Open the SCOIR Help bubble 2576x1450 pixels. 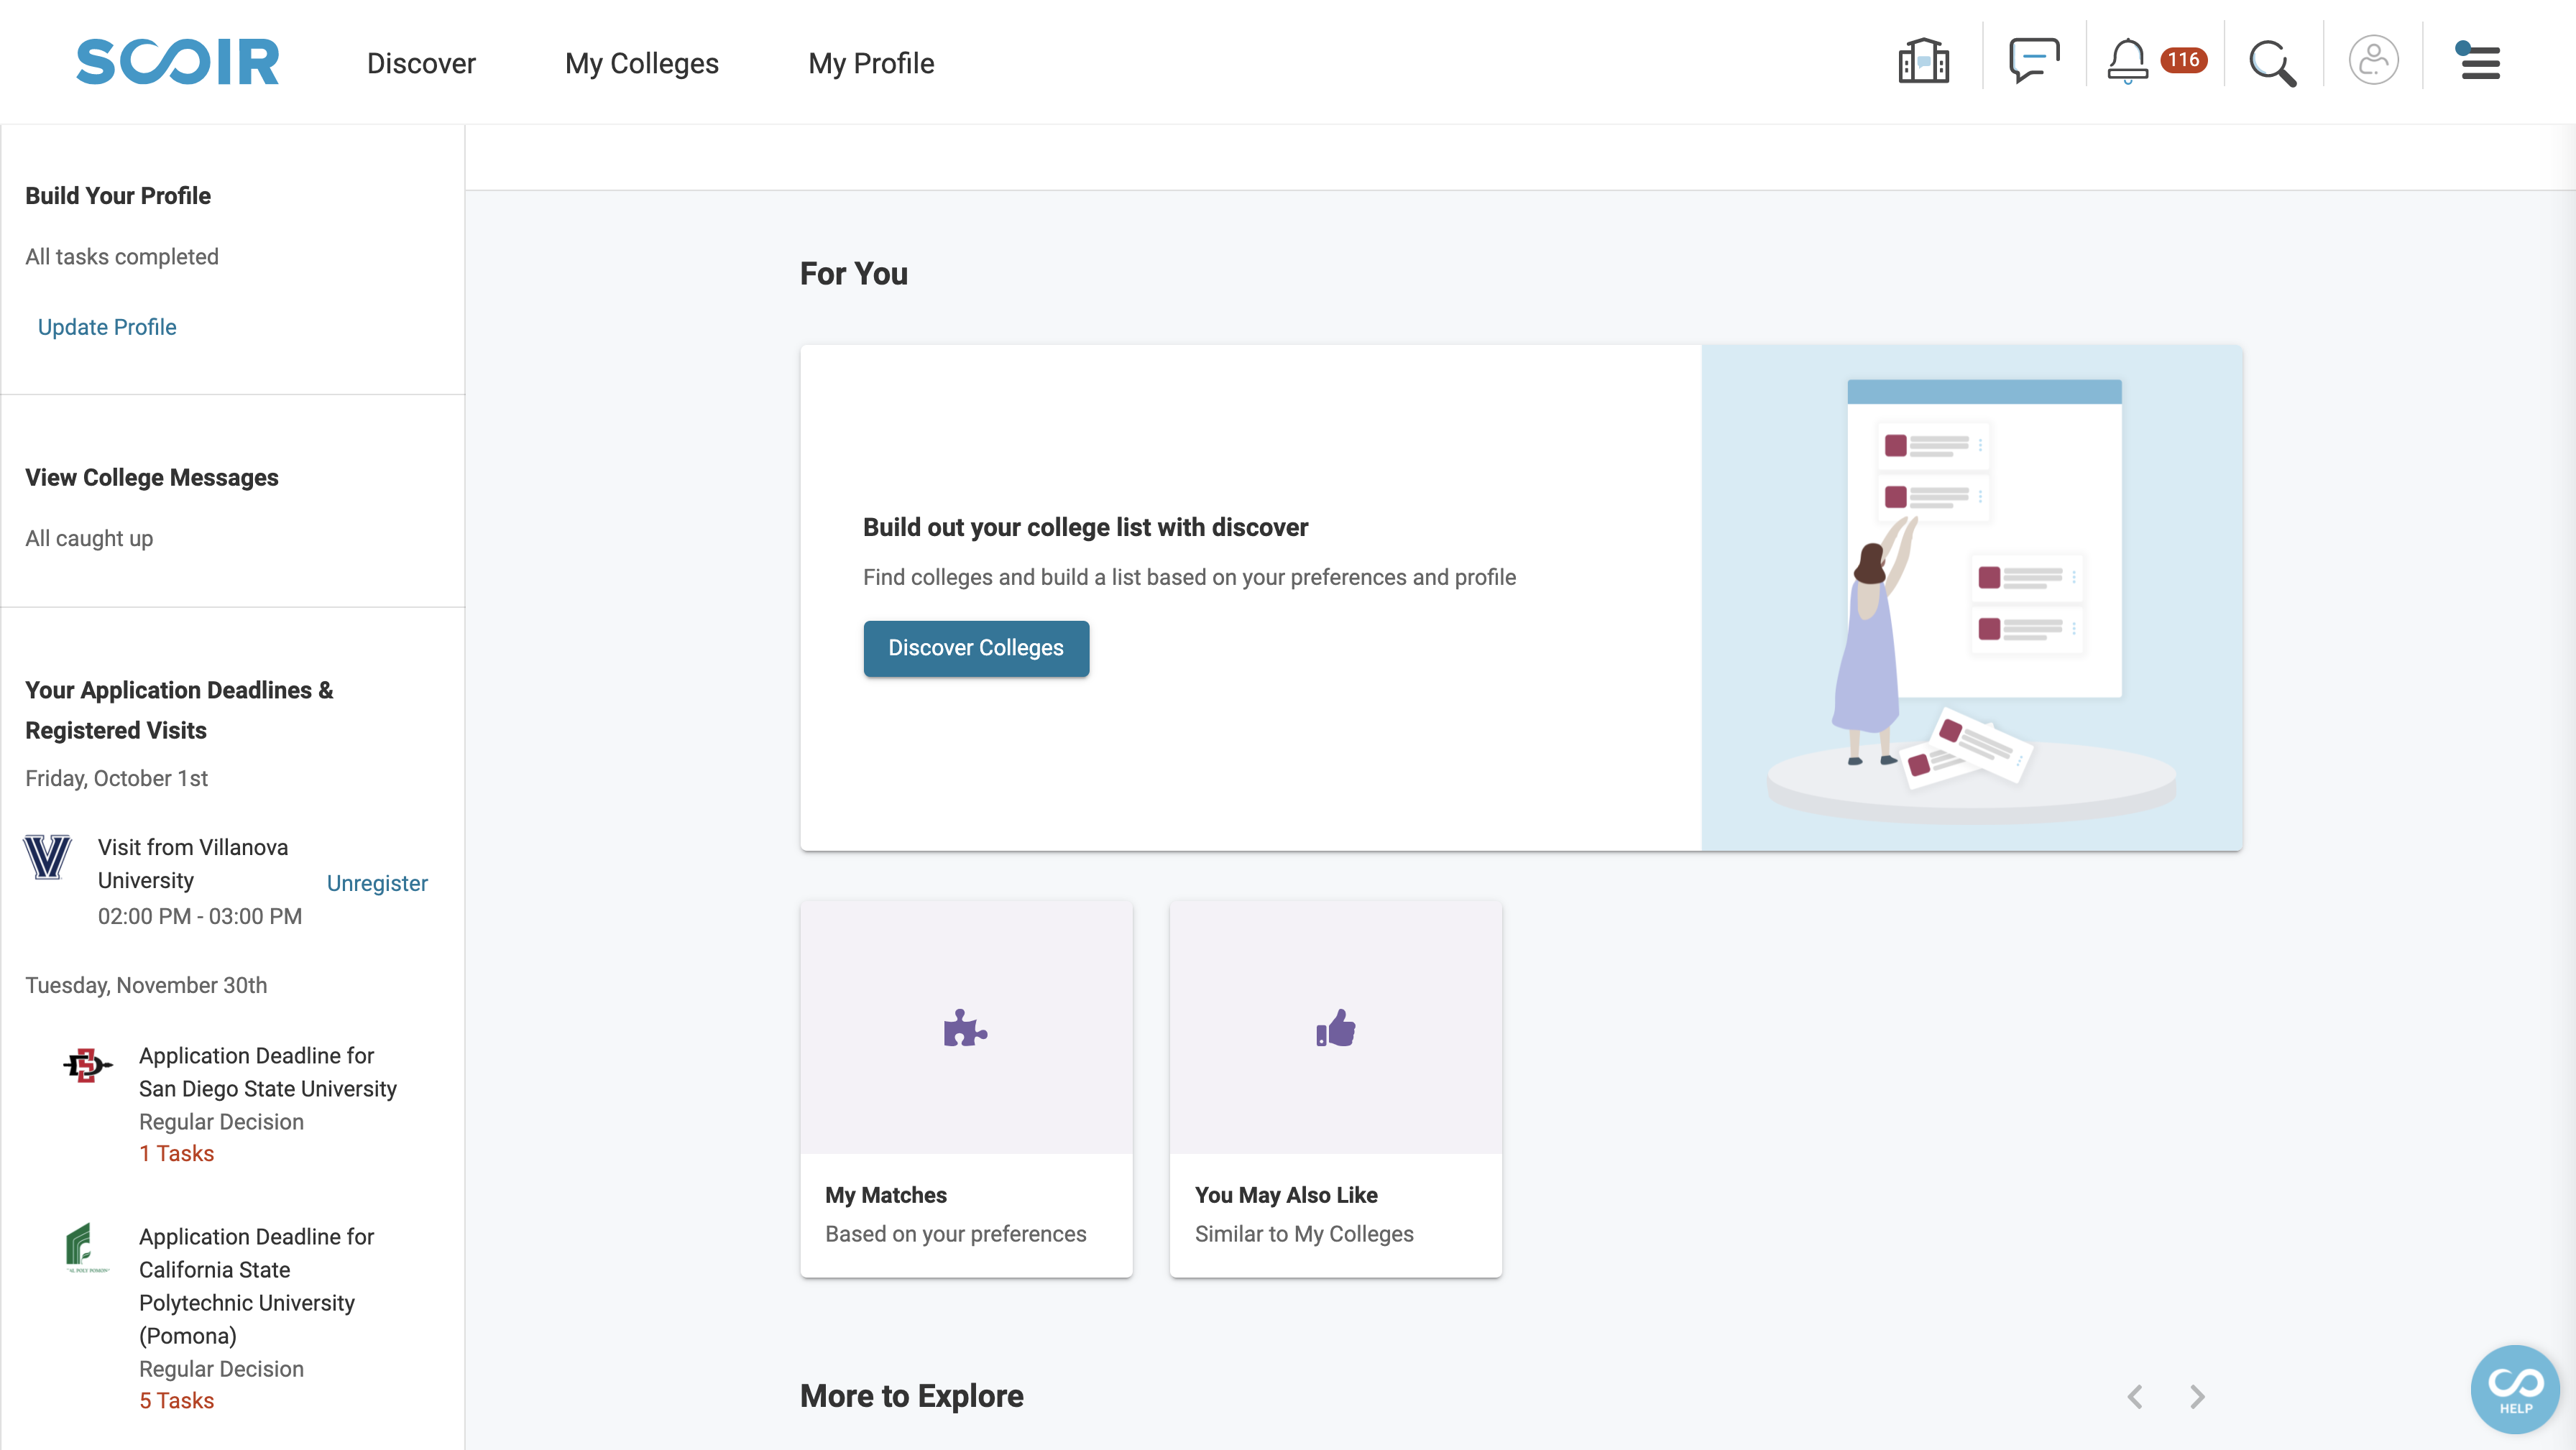point(2515,1390)
